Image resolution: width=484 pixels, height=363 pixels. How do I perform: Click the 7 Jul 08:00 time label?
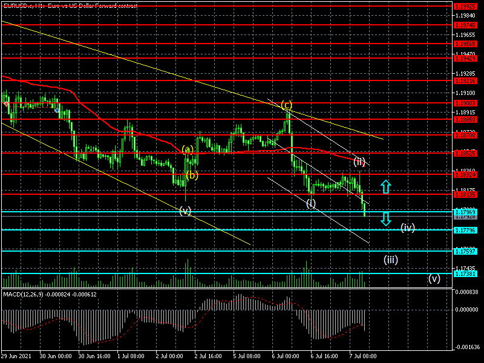pos(363,356)
